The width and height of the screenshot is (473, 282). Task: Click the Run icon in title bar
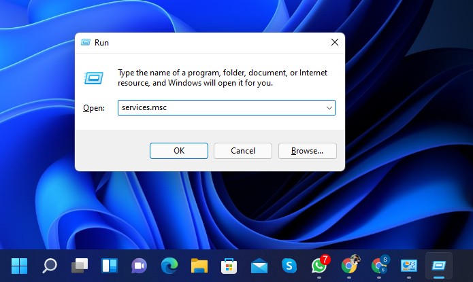(86, 43)
